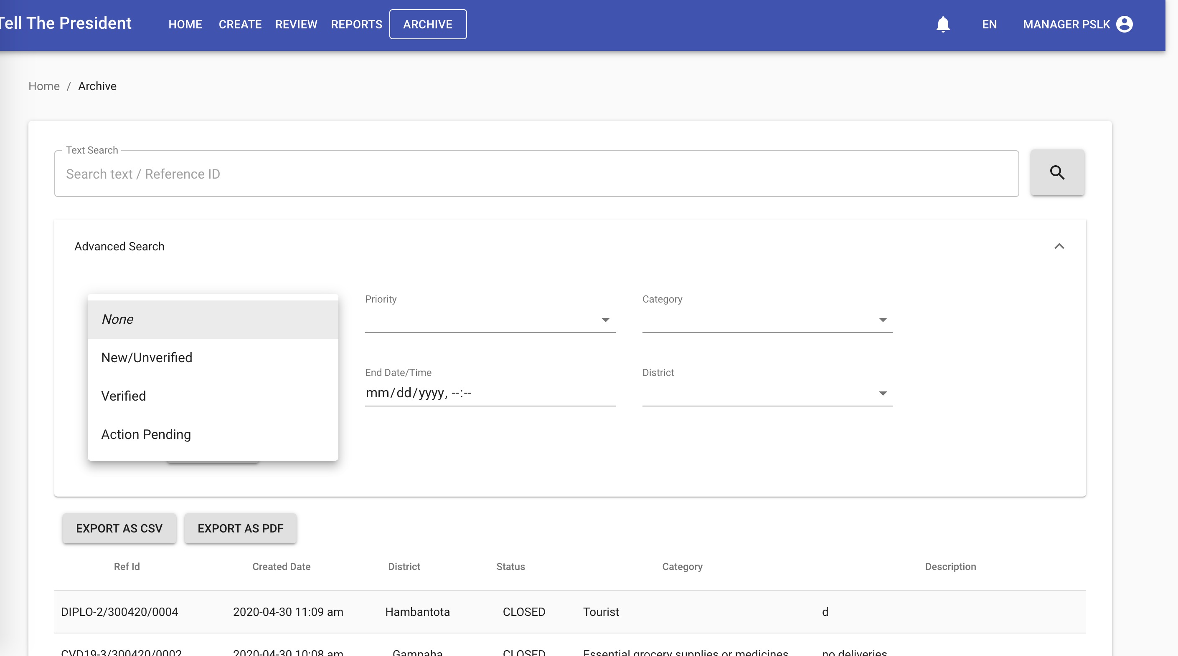Image resolution: width=1178 pixels, height=656 pixels.
Task: Open the Category dropdown
Action: tap(767, 320)
